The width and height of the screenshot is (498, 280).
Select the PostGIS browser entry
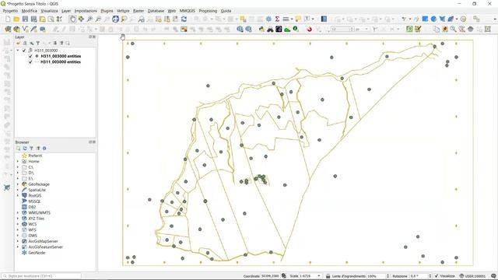point(34,195)
